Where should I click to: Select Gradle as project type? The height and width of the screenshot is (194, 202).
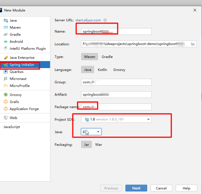pyautogui.click(x=107, y=57)
